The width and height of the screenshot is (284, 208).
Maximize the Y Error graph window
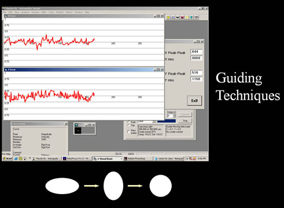click(158, 70)
